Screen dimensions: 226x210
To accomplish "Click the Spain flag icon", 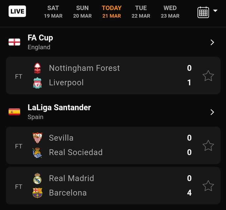I will click(x=14, y=112).
